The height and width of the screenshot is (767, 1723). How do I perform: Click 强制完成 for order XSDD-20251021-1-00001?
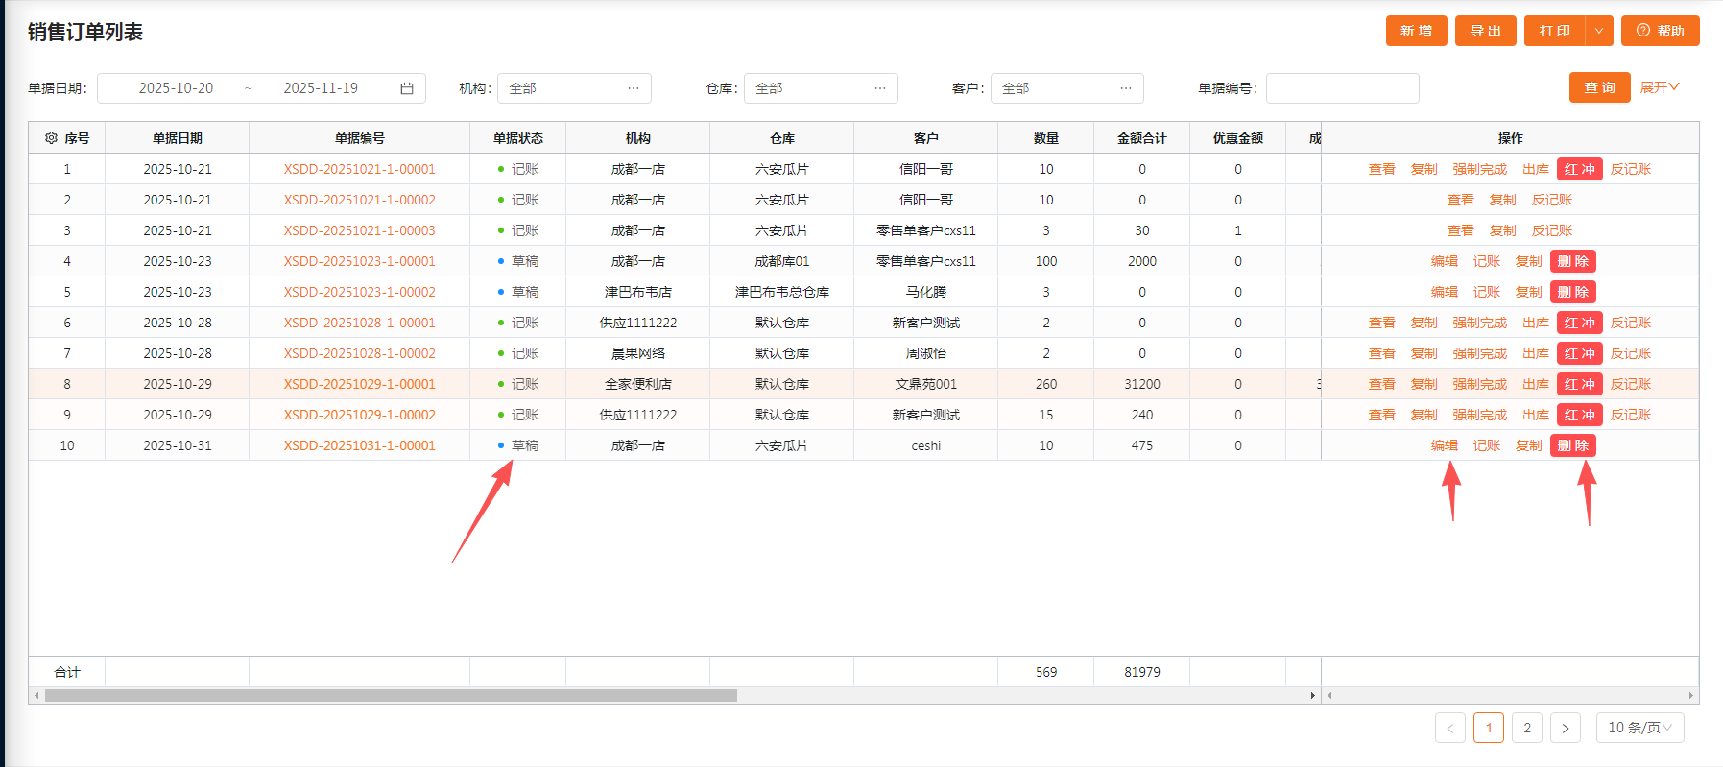coord(1480,169)
